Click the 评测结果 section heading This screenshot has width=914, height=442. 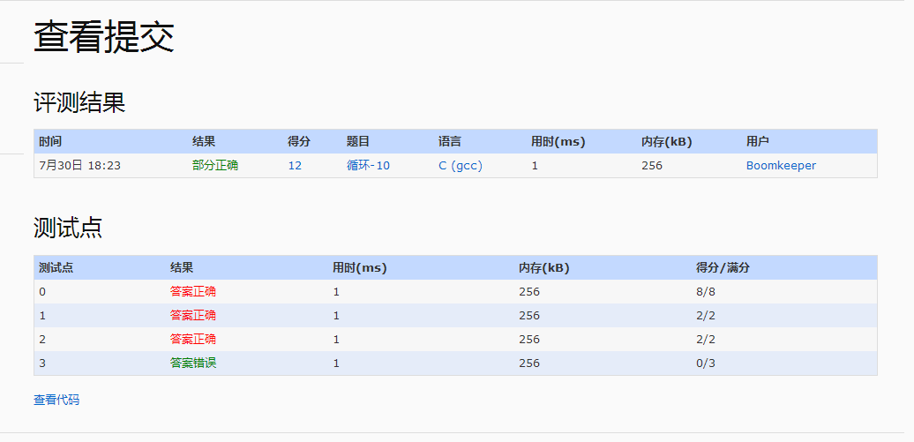79,103
